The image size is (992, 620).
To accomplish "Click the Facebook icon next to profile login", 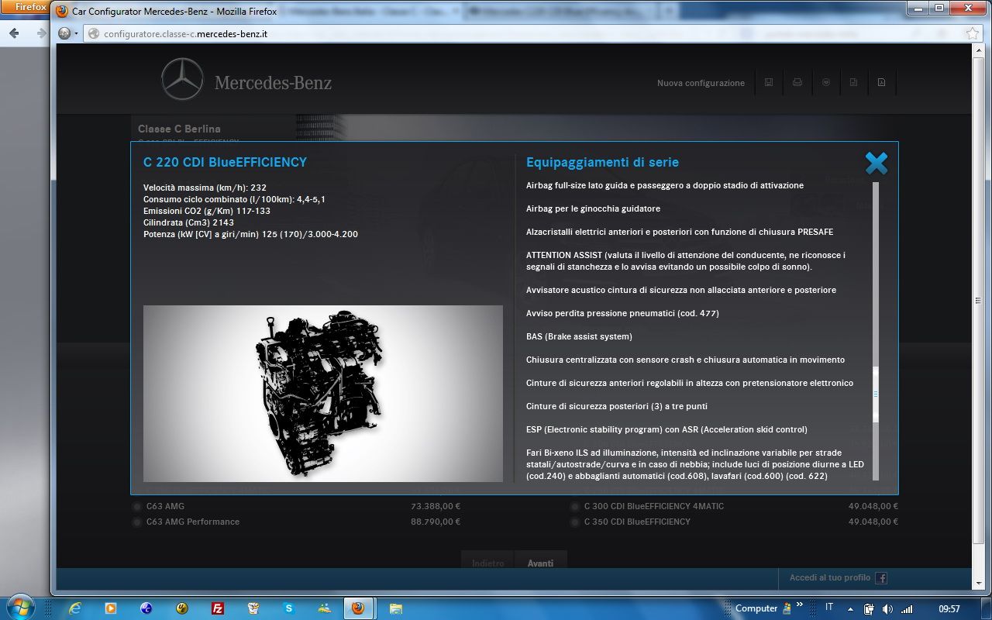I will click(881, 578).
